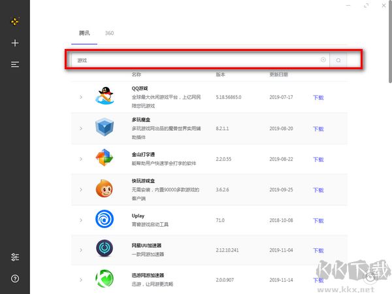Click date 2019-07-17 cell
The image size is (392, 294).
tap(281, 97)
